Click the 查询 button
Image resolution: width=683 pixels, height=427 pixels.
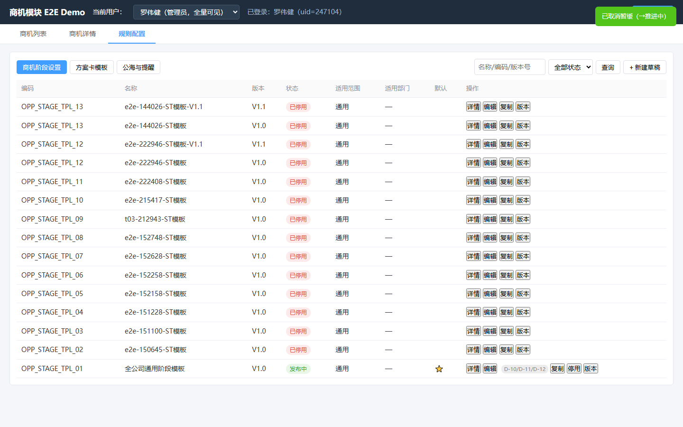tap(608, 67)
